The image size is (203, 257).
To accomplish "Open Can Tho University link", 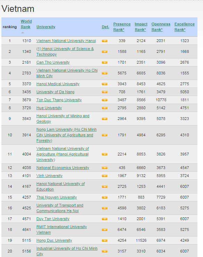I will 53,63.
